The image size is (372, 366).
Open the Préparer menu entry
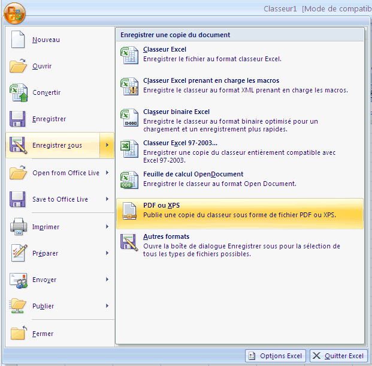tap(60, 253)
